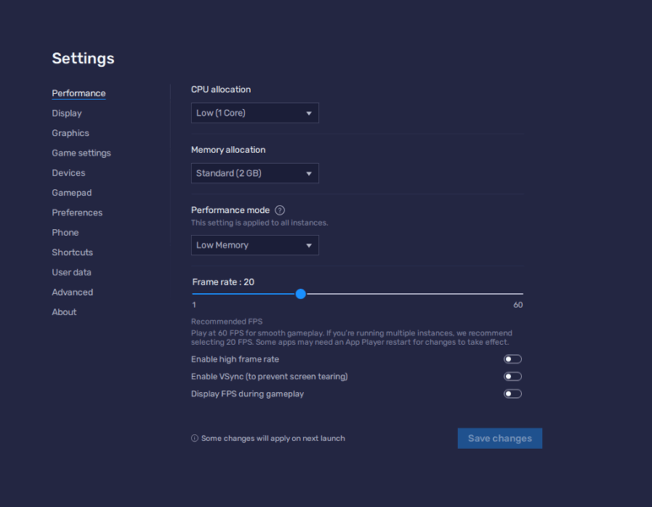Toggle Enable high frame rate switch

tap(512, 359)
